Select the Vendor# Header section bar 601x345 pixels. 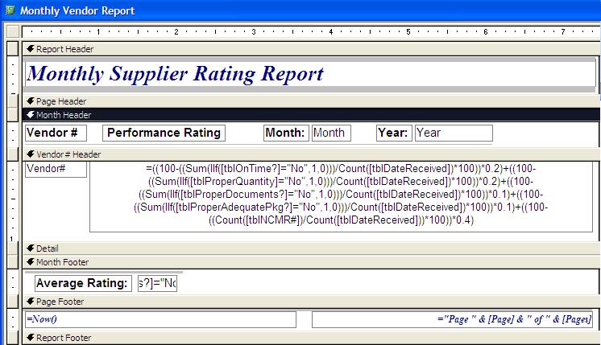click(x=311, y=154)
